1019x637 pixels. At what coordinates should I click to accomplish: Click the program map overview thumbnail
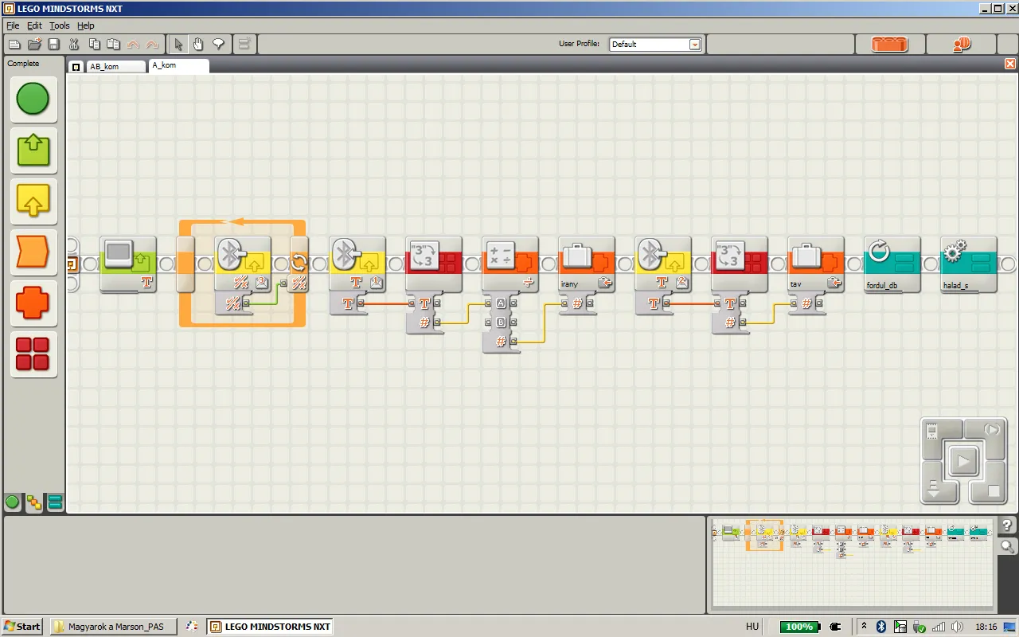[852, 563]
